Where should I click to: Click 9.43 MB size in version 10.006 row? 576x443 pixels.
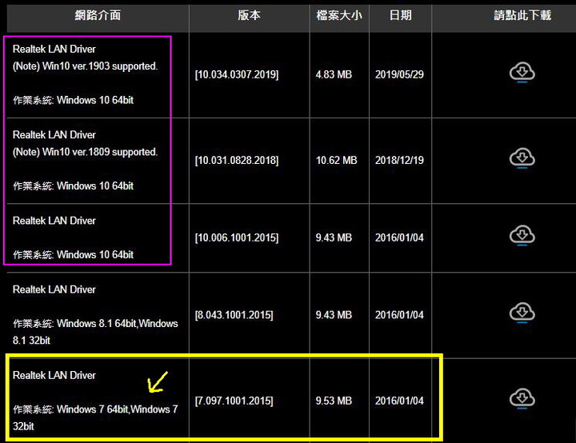pos(334,237)
